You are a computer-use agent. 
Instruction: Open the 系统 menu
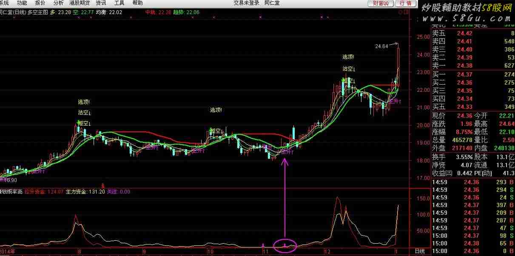click(4, 3)
